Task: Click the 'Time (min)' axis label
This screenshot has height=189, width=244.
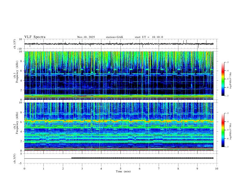Action: pos(123,171)
